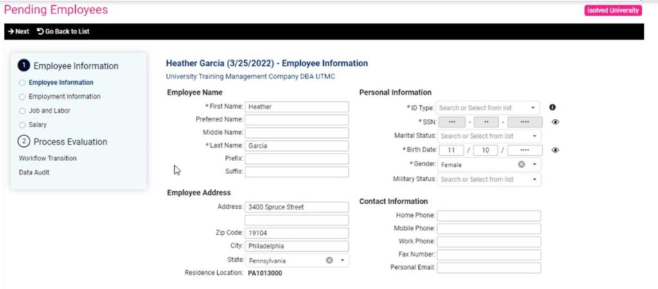Clear the State field selection
This screenshot has height=289, width=658.
click(x=330, y=261)
